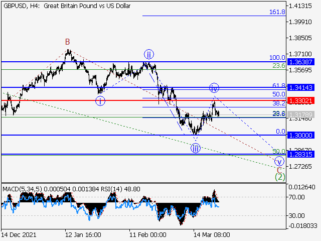Click the indicator scale value -0.018033
This screenshot has width=321, height=241.
pyautogui.click(x=303, y=226)
